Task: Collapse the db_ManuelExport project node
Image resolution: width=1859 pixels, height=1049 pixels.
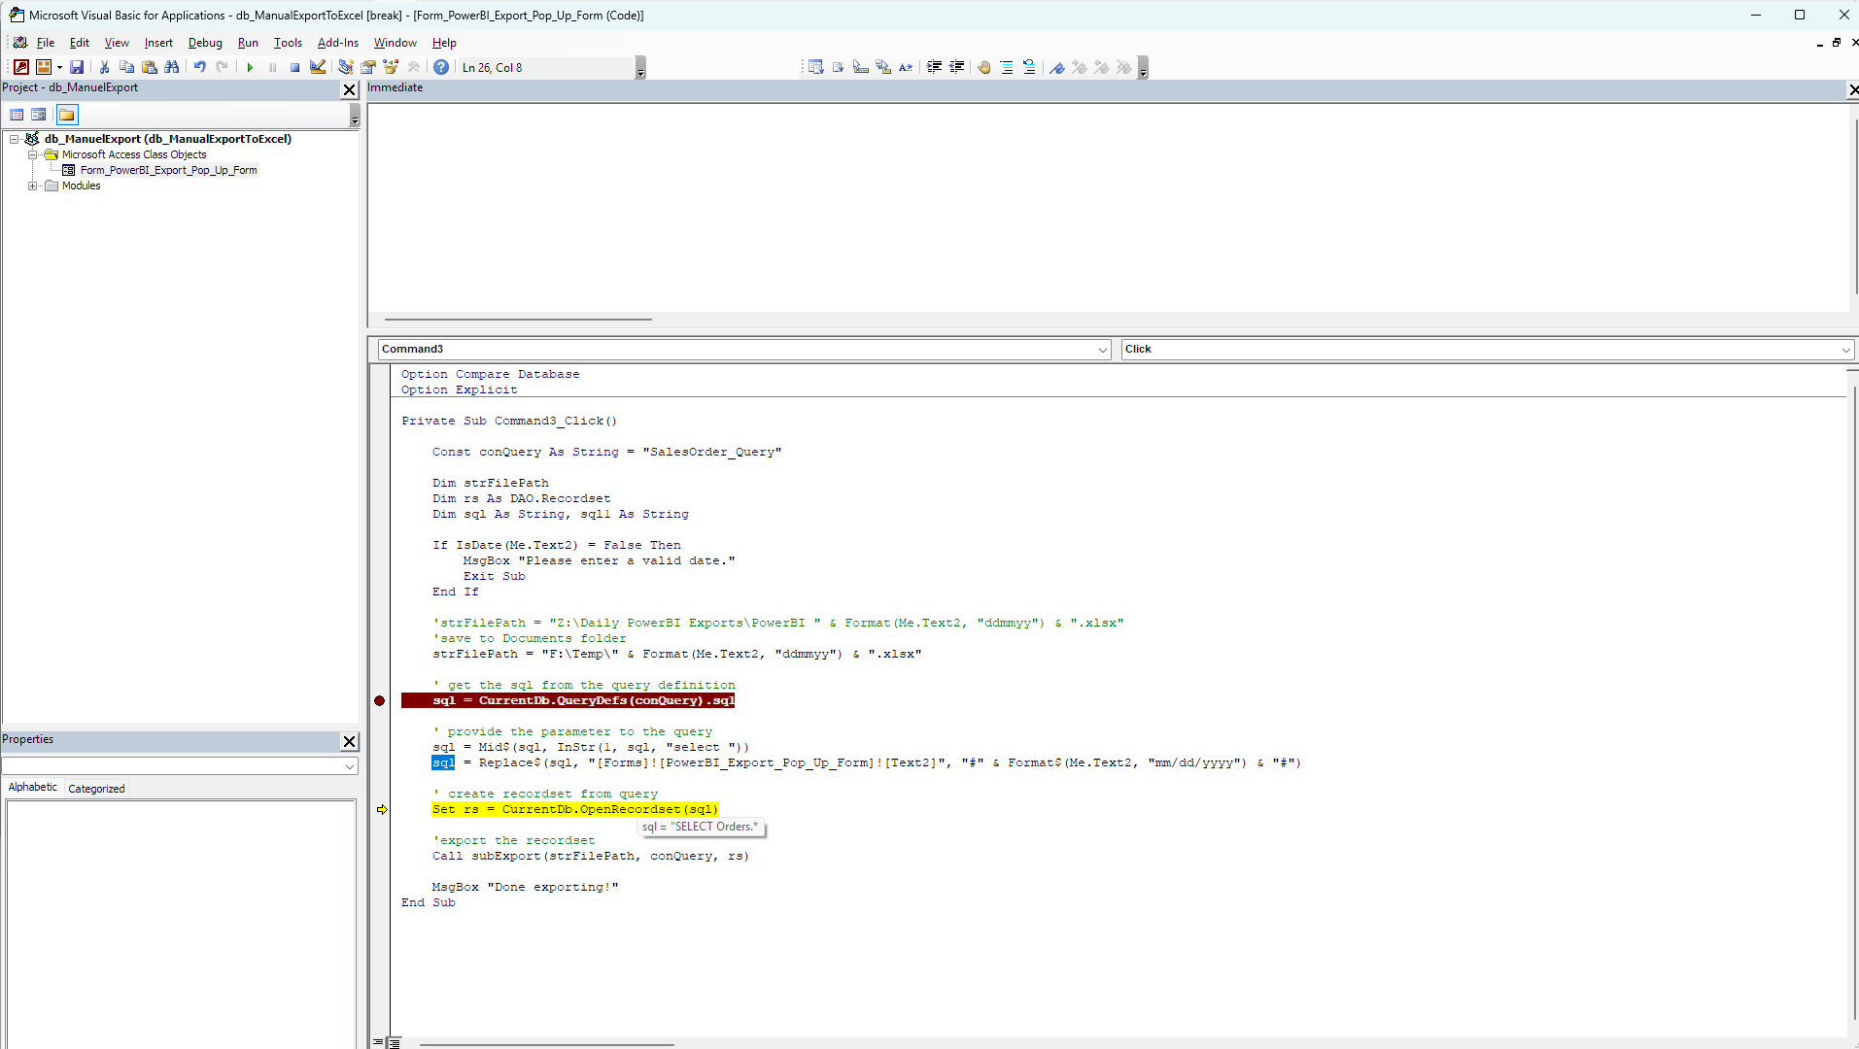Action: click(15, 139)
